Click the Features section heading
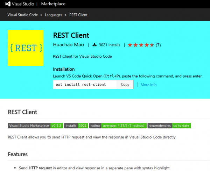The width and height of the screenshot is (210, 171). [x=18, y=154]
